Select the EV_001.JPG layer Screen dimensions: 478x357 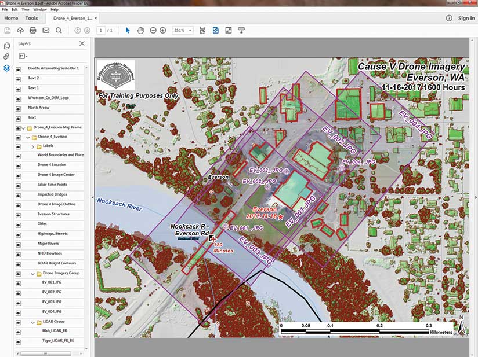coord(52,282)
